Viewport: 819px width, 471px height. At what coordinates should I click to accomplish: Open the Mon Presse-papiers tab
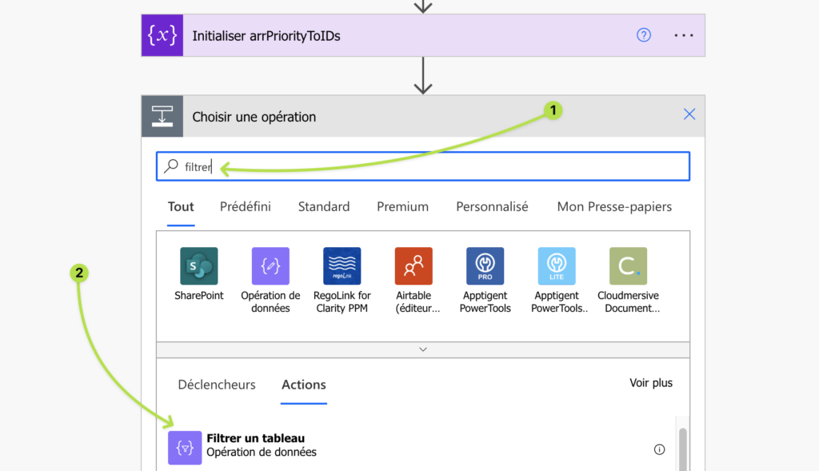pos(614,206)
